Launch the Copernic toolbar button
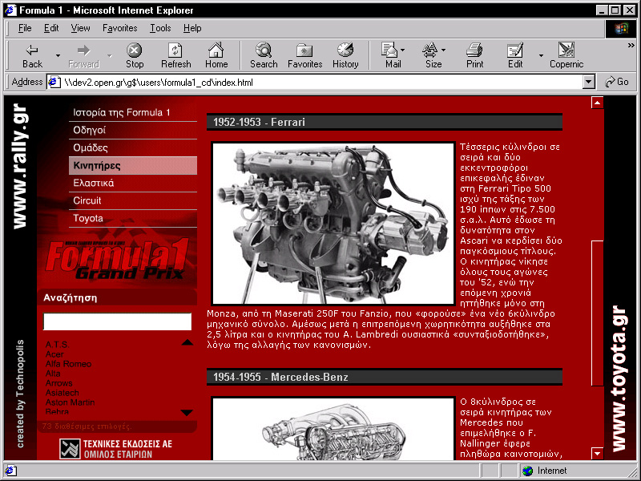This screenshot has height=481, width=641. pyautogui.click(x=566, y=56)
